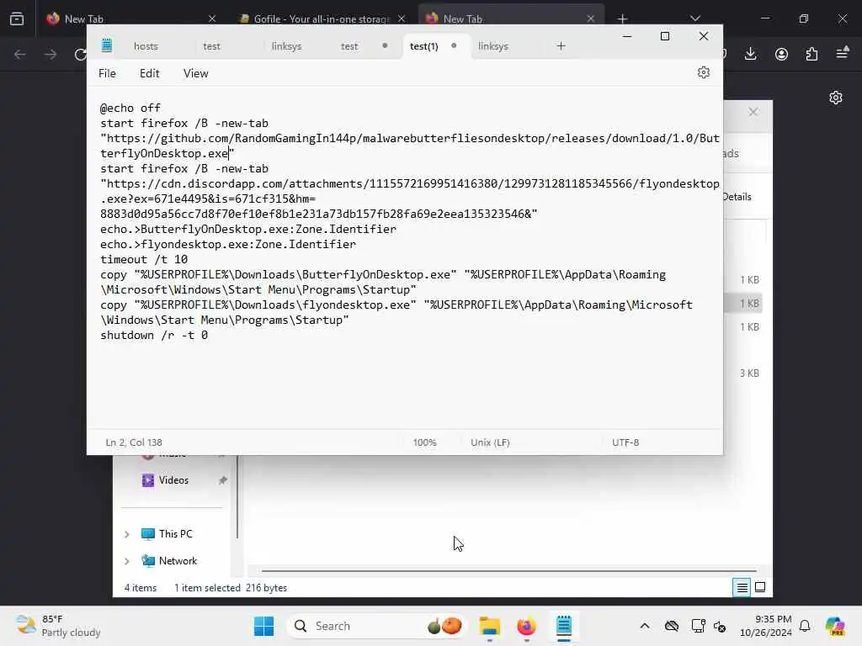
Task: Open Firefox extensions puzzle icon
Action: 811,54
